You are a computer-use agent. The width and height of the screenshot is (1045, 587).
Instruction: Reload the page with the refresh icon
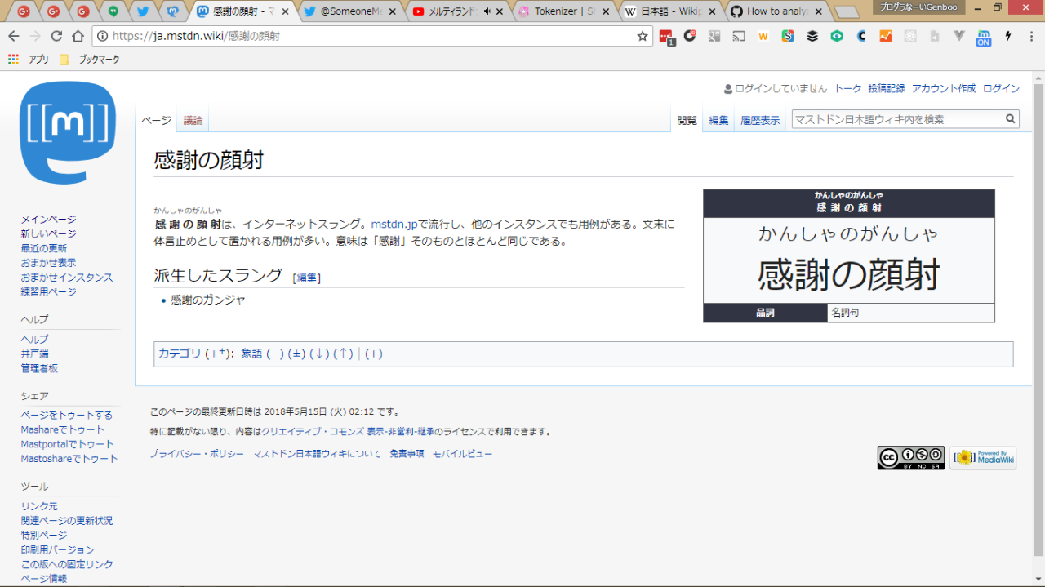[x=56, y=37]
